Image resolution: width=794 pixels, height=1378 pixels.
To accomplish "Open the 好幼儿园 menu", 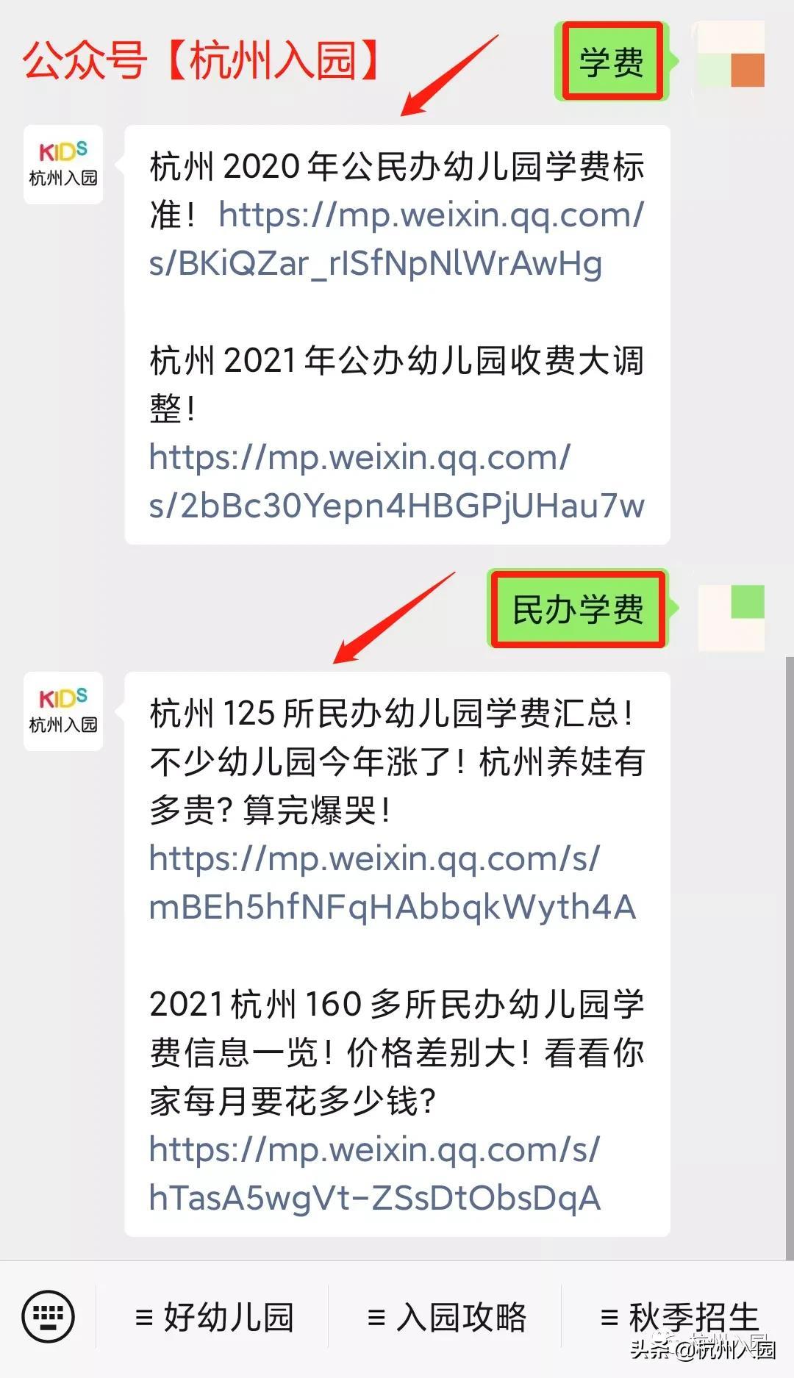I will (215, 1316).
